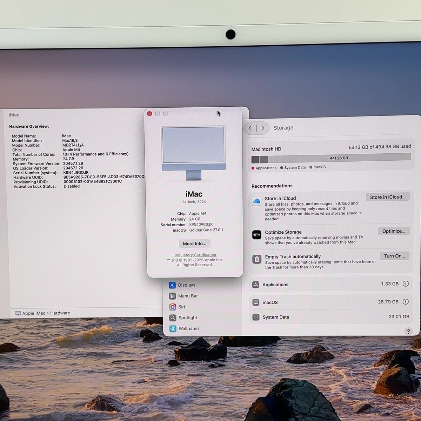Image resolution: width=421 pixels, height=421 pixels.
Task: Close the About This Mac window
Action: pyautogui.click(x=149, y=114)
